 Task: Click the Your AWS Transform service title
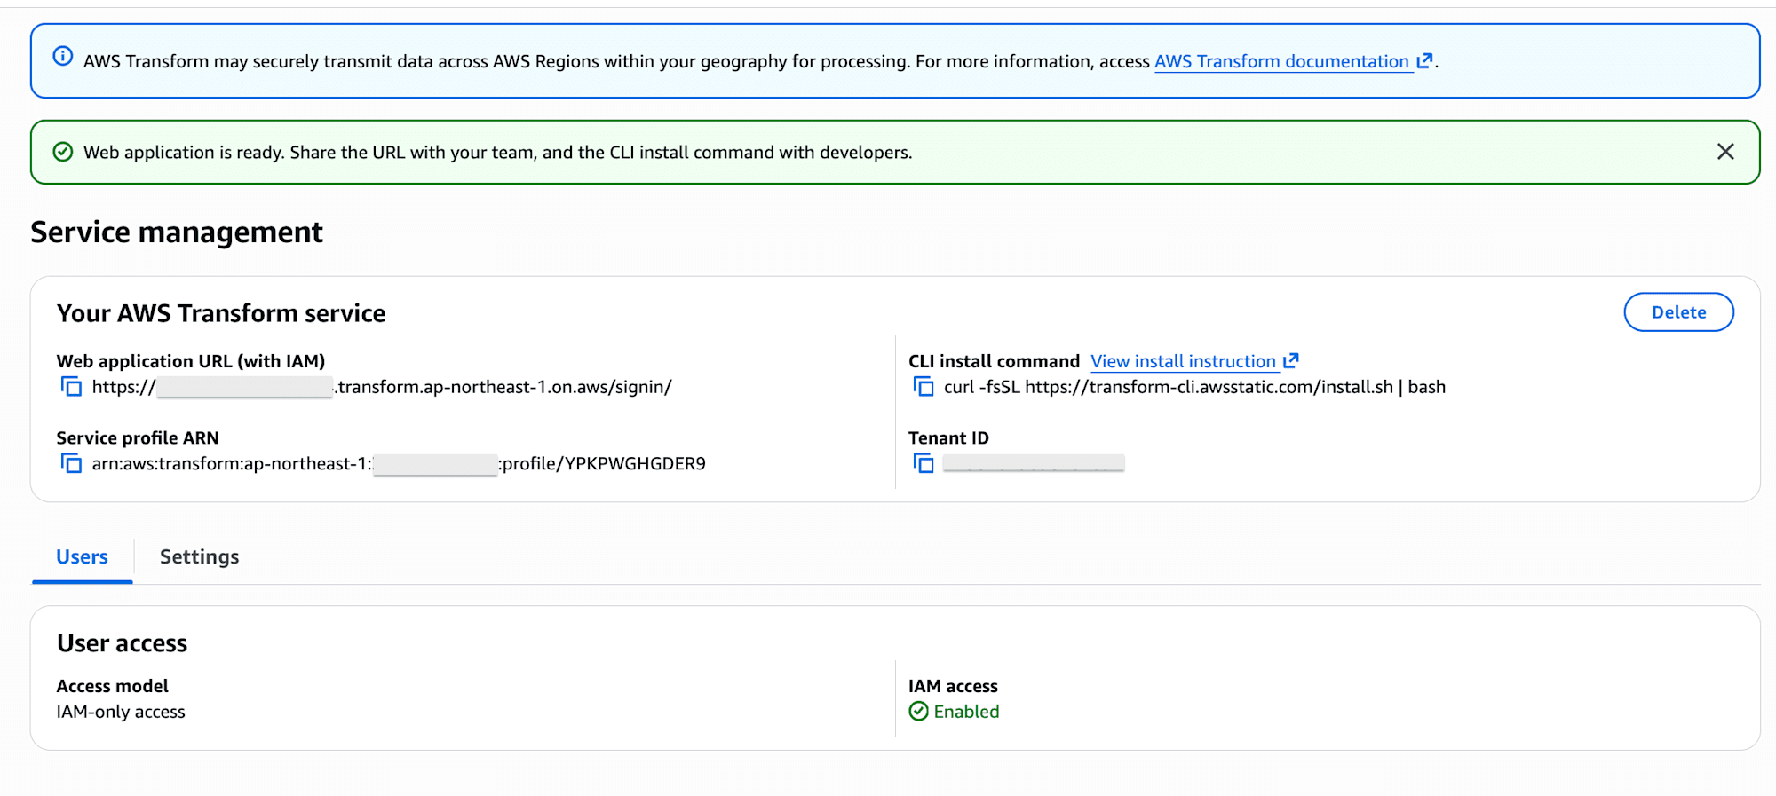221,313
